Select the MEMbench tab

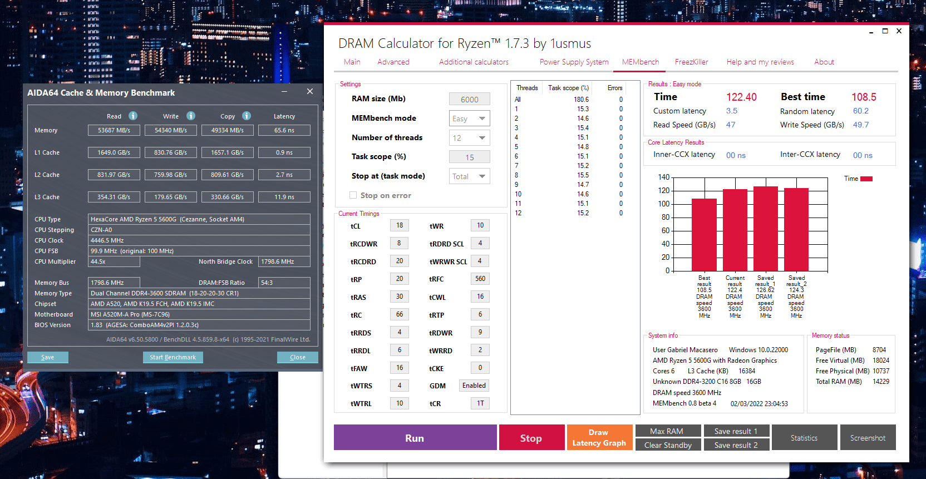click(x=640, y=62)
